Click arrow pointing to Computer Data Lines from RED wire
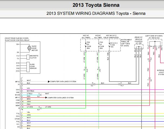Image resolution: width=164 pixels, height=129 pixels. [x=46, y=97]
